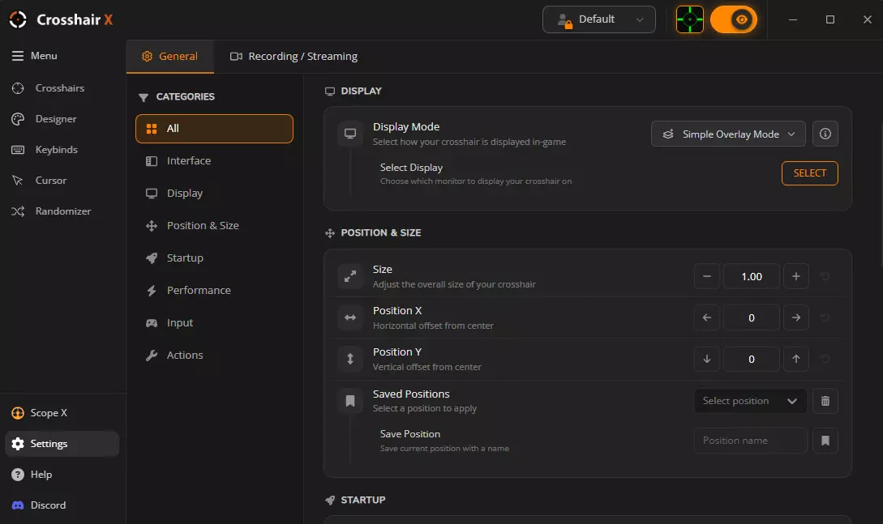Expand the Select position dropdown
883x524 pixels.
click(x=750, y=401)
